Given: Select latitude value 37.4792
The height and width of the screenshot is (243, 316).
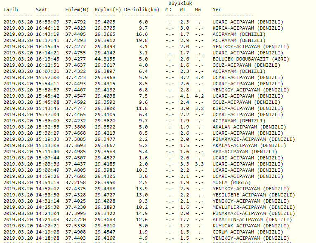Looking at the screenshot, I should coord(75,22).
